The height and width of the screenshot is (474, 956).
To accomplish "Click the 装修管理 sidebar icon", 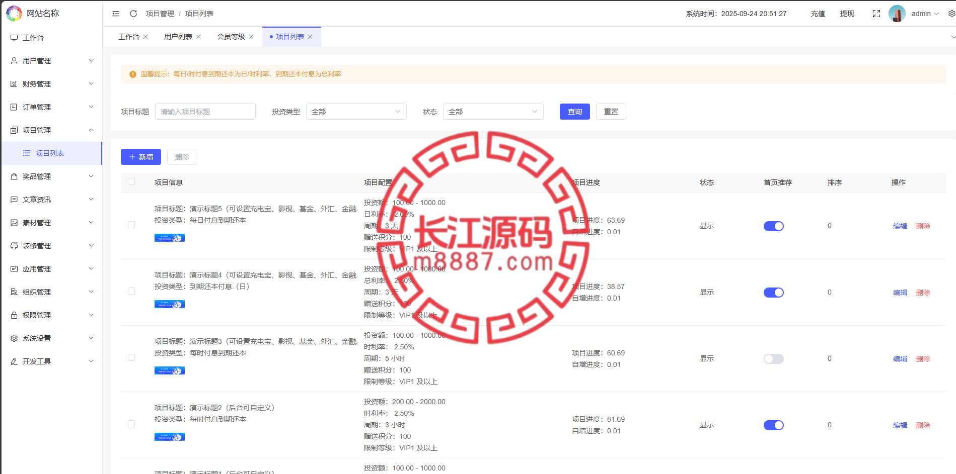I will pyautogui.click(x=14, y=246).
